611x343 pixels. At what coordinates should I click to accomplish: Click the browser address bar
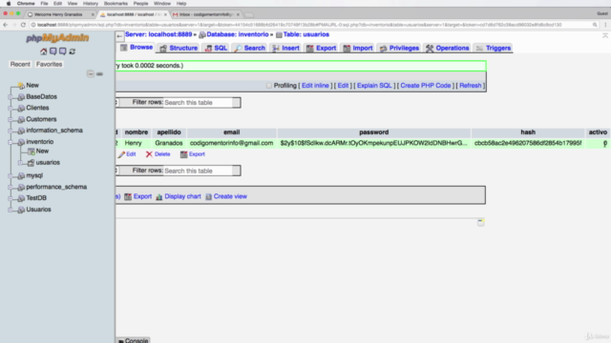point(312,25)
